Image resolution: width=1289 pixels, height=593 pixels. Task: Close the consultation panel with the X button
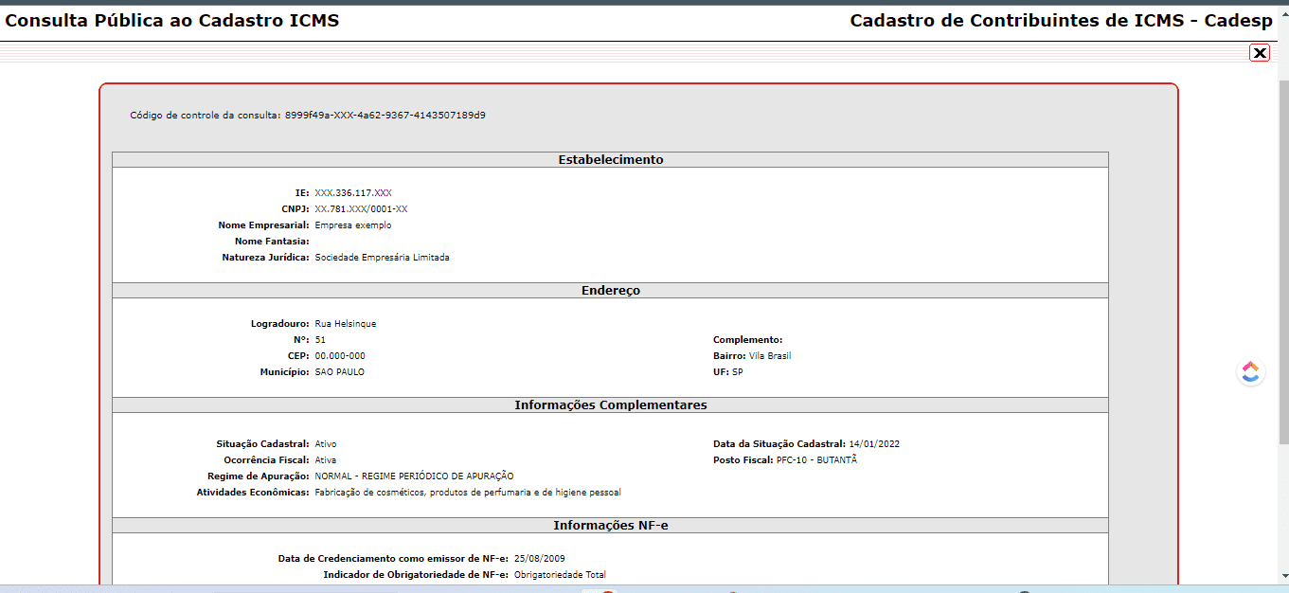tap(1260, 53)
